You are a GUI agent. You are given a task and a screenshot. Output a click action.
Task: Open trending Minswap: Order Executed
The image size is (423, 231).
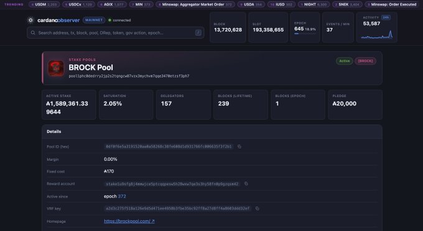tap(392, 4)
